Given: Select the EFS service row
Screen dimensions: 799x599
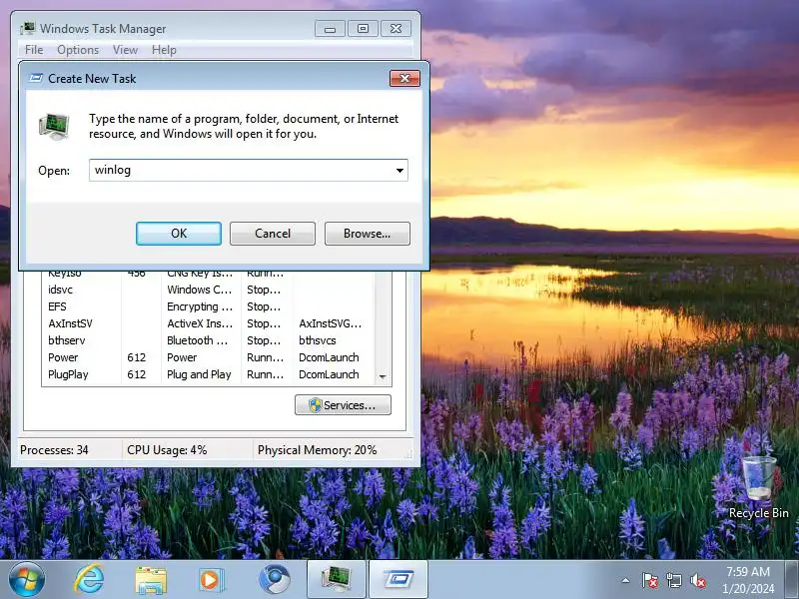Looking at the screenshot, I should [208, 306].
